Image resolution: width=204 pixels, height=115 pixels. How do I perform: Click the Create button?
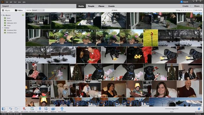186,6
